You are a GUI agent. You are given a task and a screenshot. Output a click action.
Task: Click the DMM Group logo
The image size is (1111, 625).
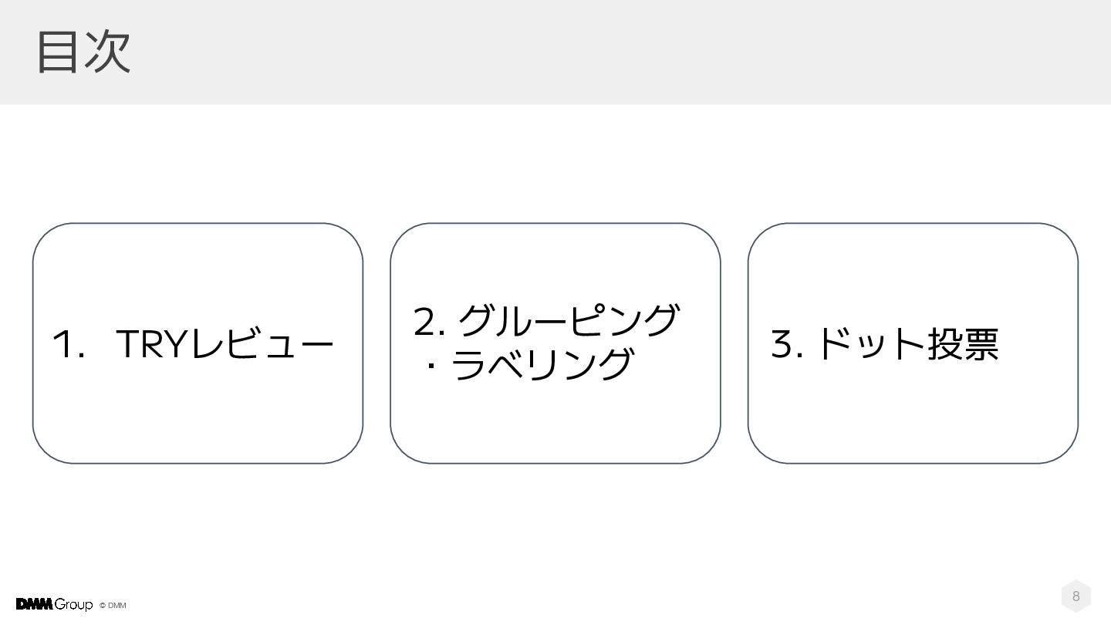point(54,604)
